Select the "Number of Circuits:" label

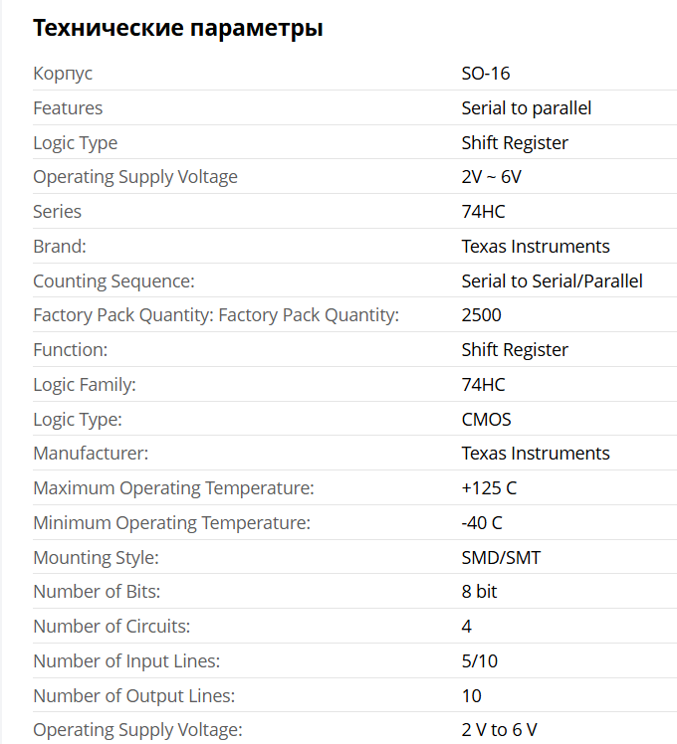112,627
